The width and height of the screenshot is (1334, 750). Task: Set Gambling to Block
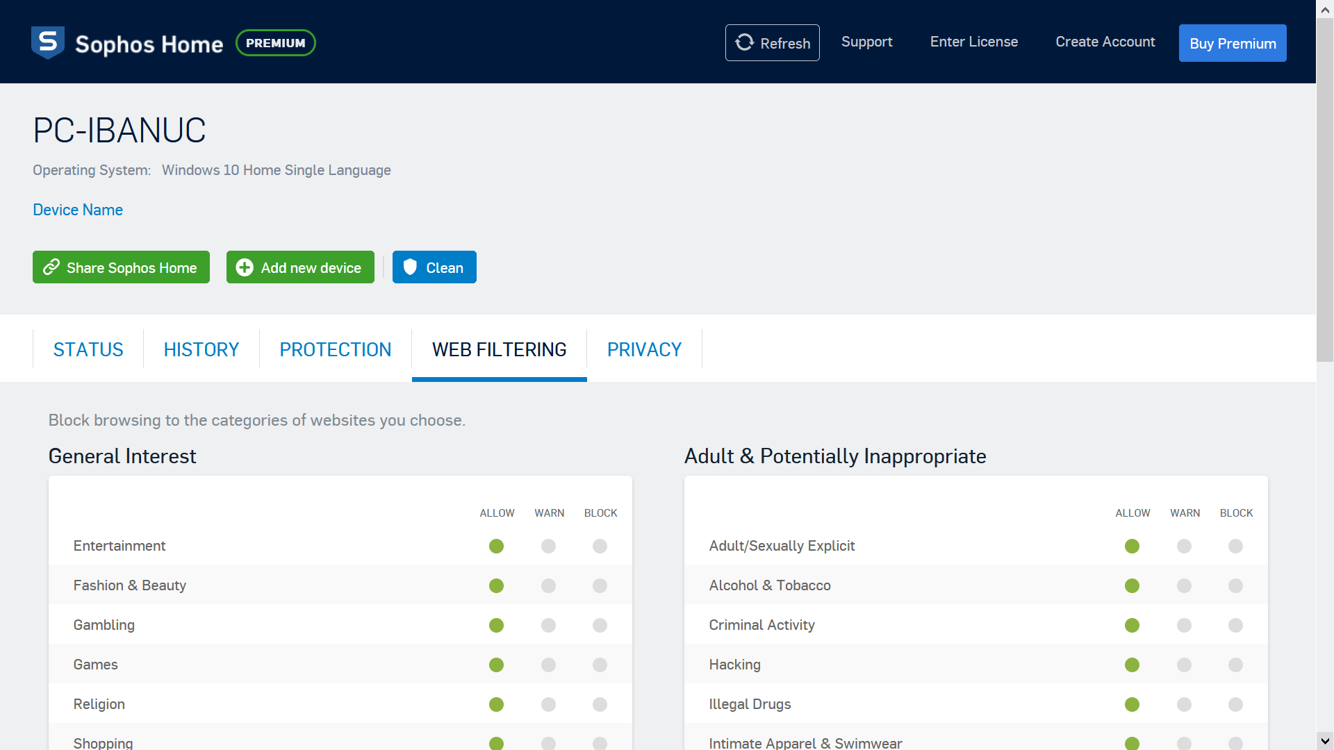[600, 625]
